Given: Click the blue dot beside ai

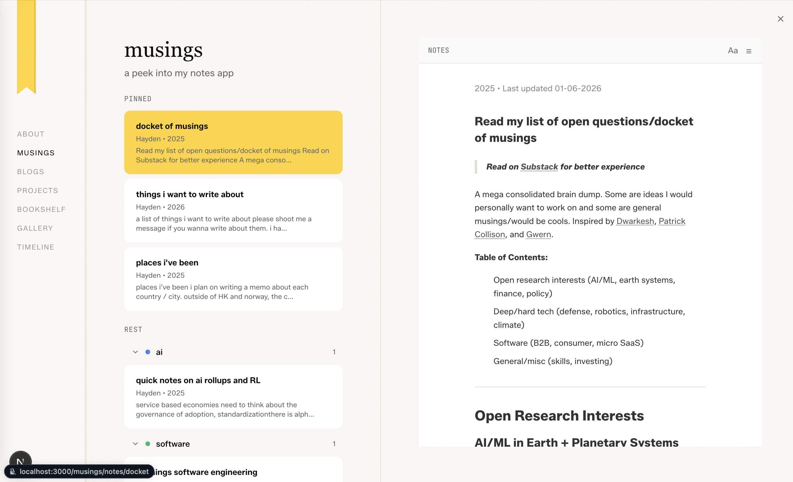Looking at the screenshot, I should tap(148, 352).
